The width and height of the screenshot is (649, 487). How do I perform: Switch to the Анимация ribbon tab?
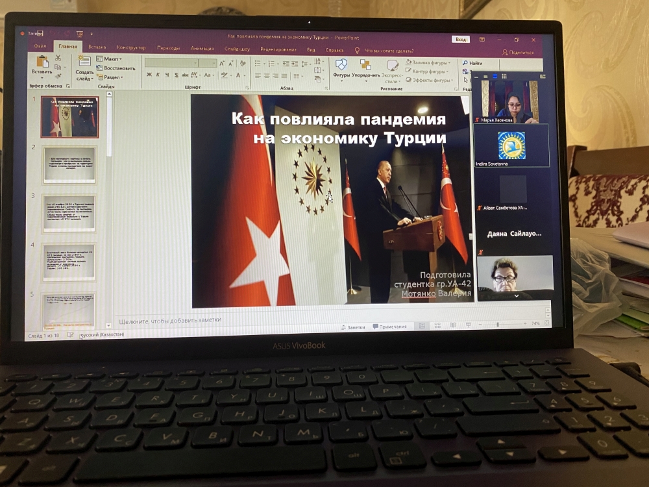click(202, 49)
